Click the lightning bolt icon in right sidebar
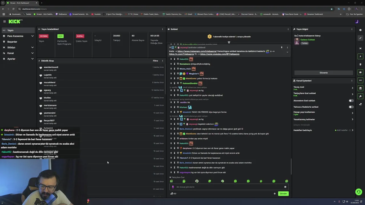Screen dimensions: 365x205 [360, 56]
